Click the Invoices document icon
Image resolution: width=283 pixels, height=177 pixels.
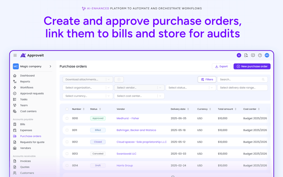[x=15, y=161]
